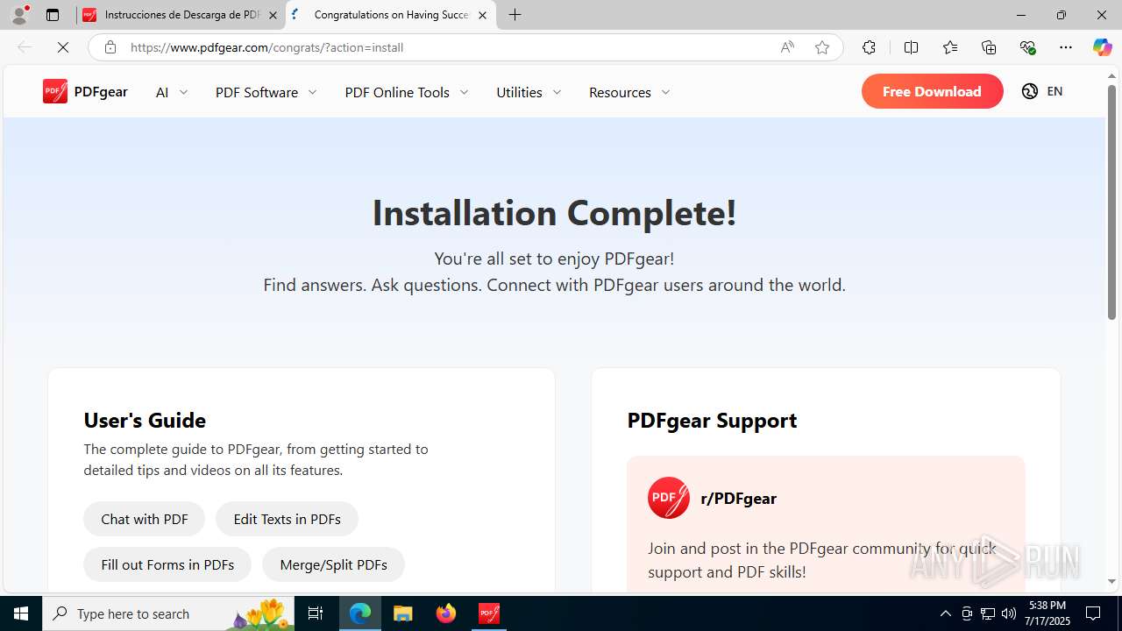Expand the Resources menu
This screenshot has height=631, width=1122.
click(x=629, y=92)
